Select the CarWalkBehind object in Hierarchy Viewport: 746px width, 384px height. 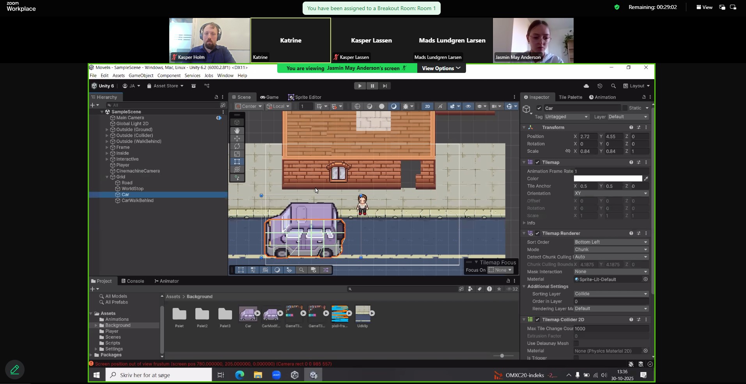click(137, 200)
